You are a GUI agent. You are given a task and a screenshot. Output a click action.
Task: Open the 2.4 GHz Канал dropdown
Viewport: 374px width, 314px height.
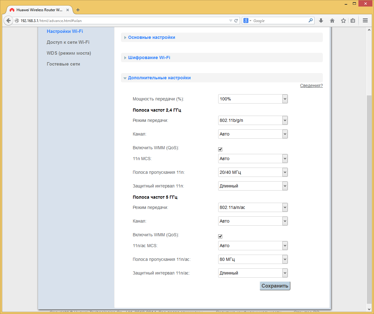(253, 134)
